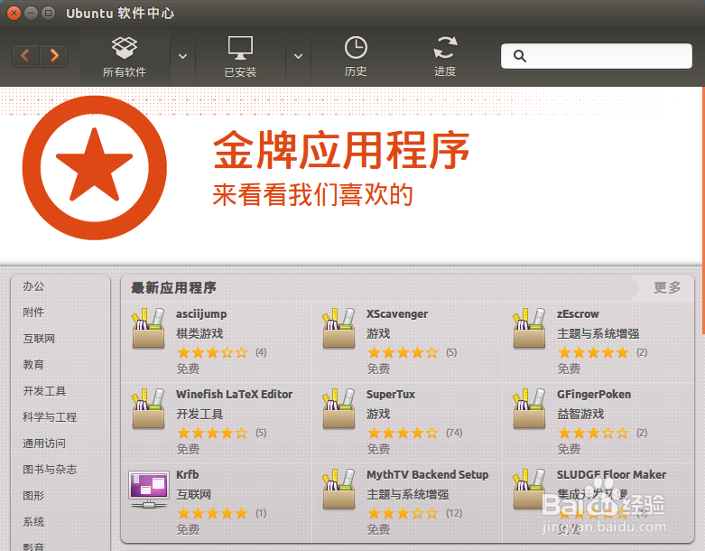Open the 所有软件 (All Software) view

(x=125, y=56)
